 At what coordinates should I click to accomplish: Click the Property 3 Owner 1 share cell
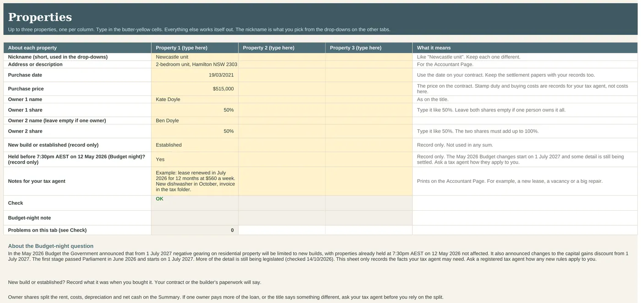tap(369, 110)
